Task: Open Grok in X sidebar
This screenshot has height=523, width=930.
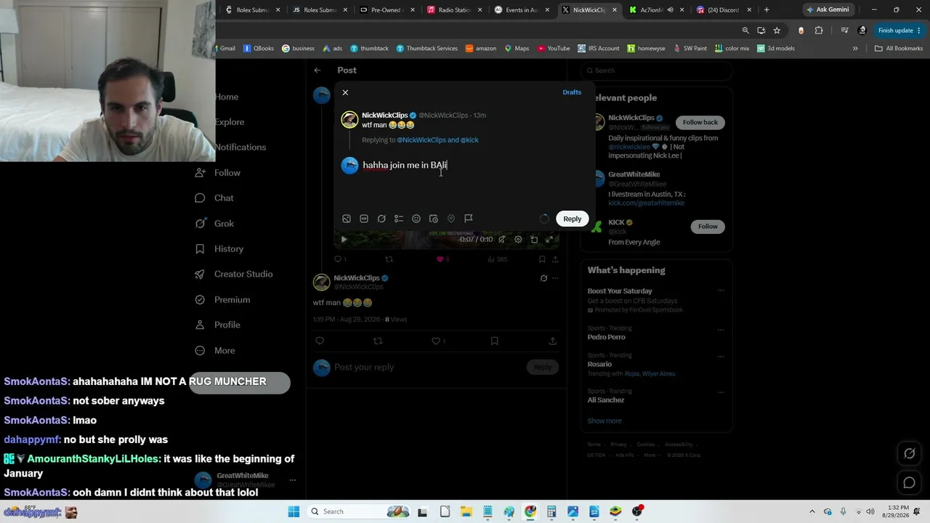Action: coord(215,224)
